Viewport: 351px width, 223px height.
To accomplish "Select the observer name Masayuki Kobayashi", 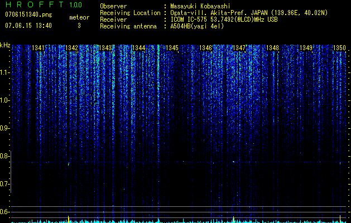I will coord(200,6).
